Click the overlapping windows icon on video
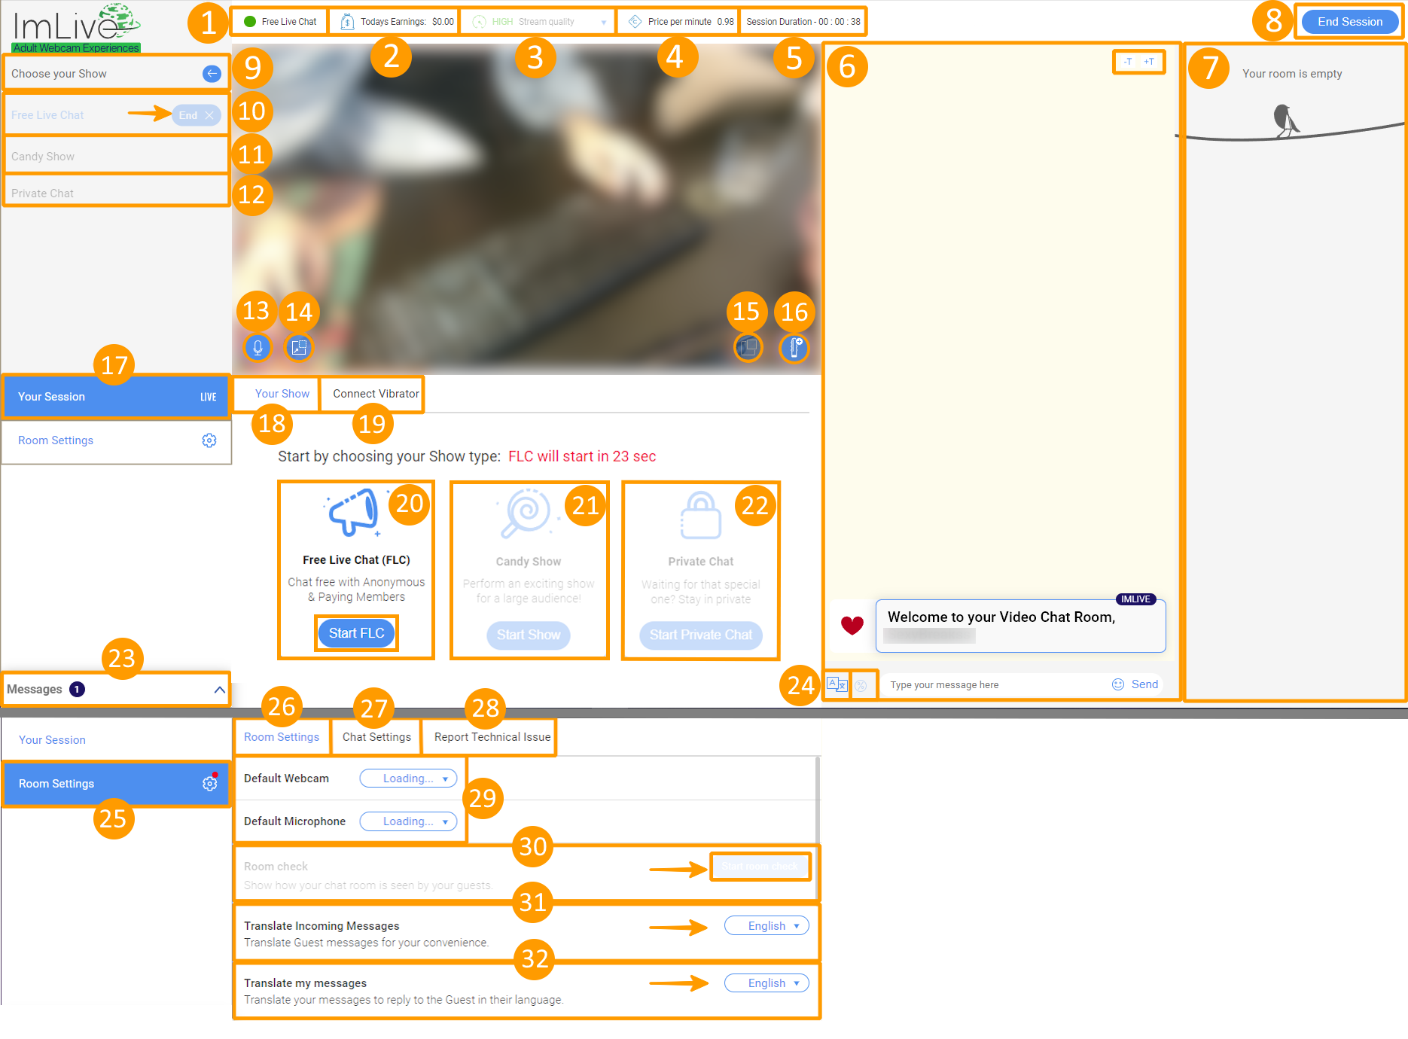The height and width of the screenshot is (1039, 1408). [x=748, y=348]
